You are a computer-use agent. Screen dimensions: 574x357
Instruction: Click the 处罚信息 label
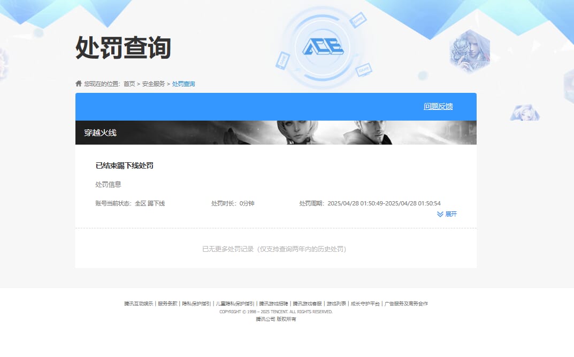coord(108,184)
